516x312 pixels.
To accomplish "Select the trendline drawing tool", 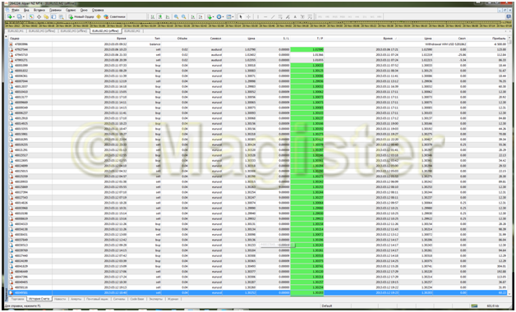I will (273, 16).
